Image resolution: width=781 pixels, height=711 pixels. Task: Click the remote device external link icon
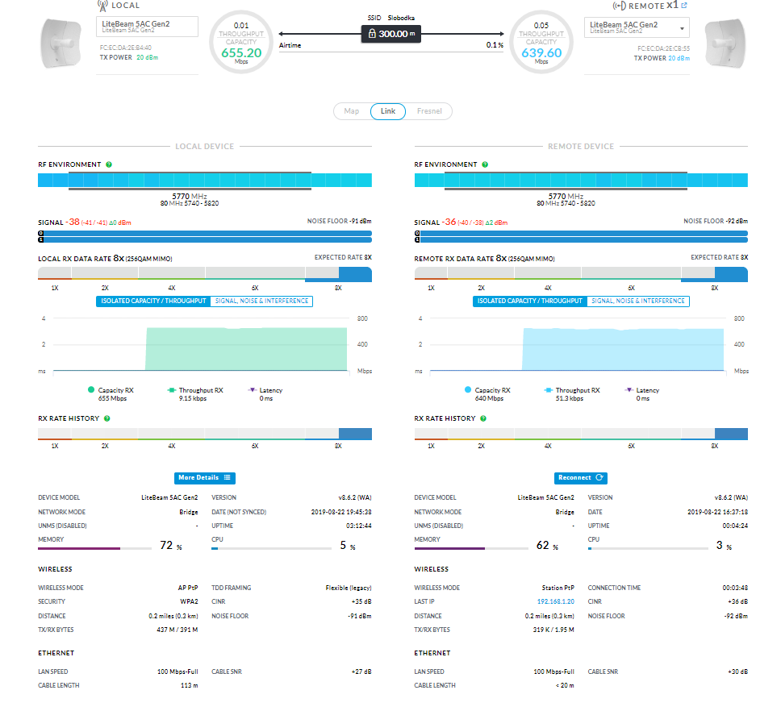(684, 6)
